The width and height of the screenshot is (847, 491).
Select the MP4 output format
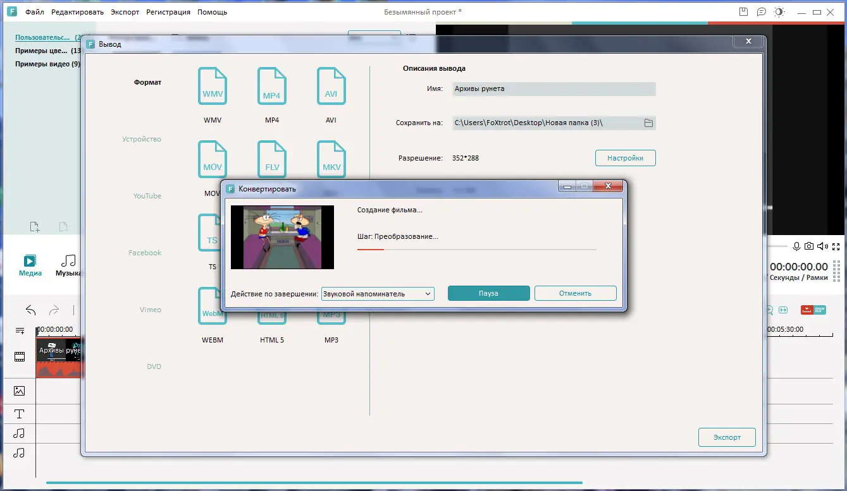click(271, 87)
